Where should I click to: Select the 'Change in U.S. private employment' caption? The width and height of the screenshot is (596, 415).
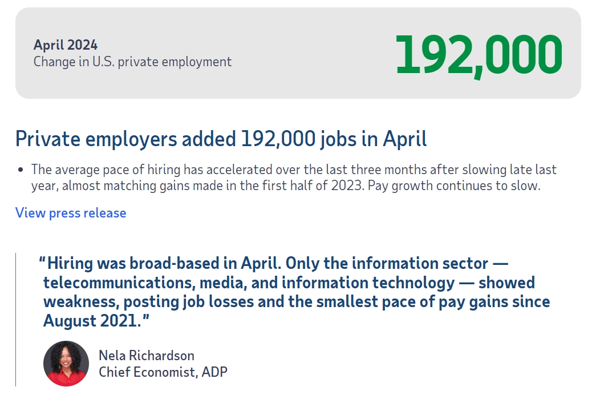(x=132, y=62)
